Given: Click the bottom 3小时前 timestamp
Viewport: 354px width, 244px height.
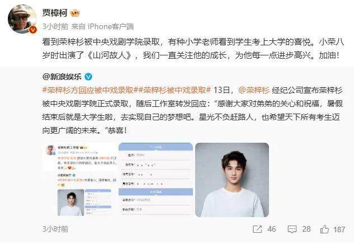Looking at the screenshot, I should [55, 229].
